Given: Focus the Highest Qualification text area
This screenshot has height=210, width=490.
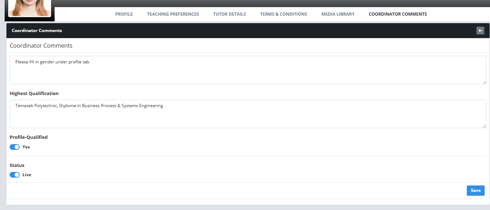Looking at the screenshot, I should pos(248,114).
